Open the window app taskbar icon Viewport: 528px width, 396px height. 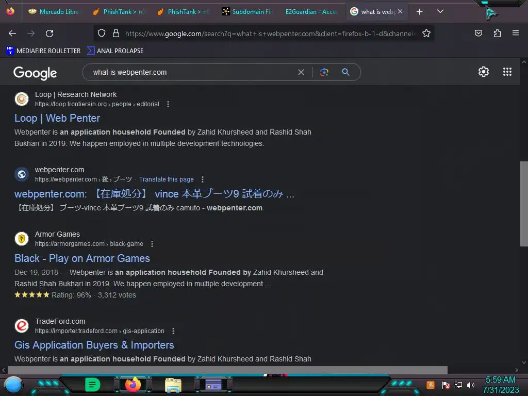tap(213, 385)
